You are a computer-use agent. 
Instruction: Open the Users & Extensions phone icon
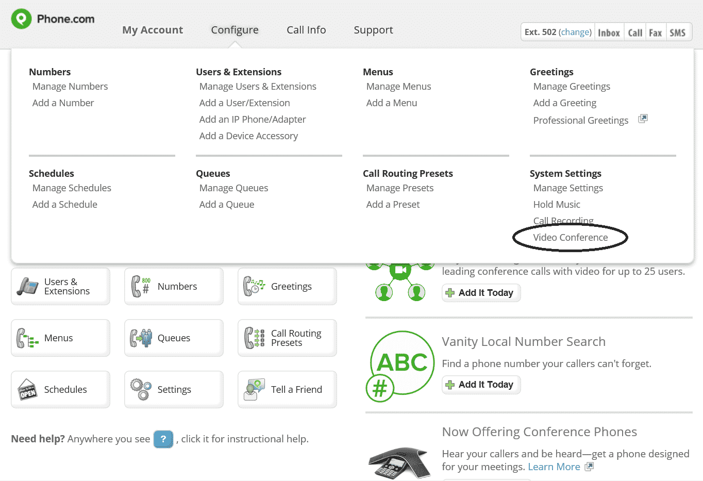28,286
